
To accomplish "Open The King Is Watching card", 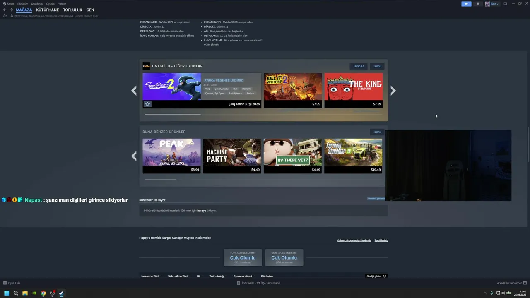I will coord(353,91).
